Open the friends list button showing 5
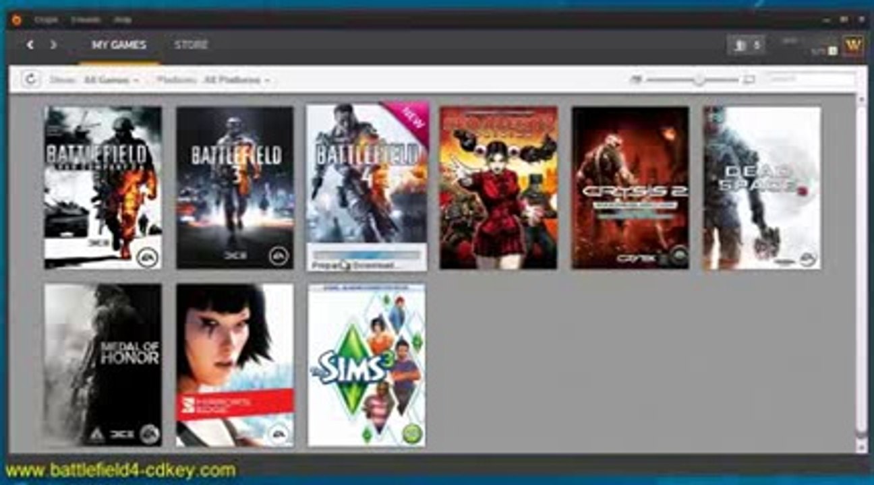The width and height of the screenshot is (874, 485). (746, 45)
